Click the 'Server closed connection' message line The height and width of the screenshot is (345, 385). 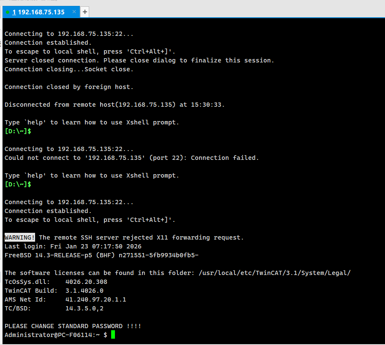tap(139, 60)
